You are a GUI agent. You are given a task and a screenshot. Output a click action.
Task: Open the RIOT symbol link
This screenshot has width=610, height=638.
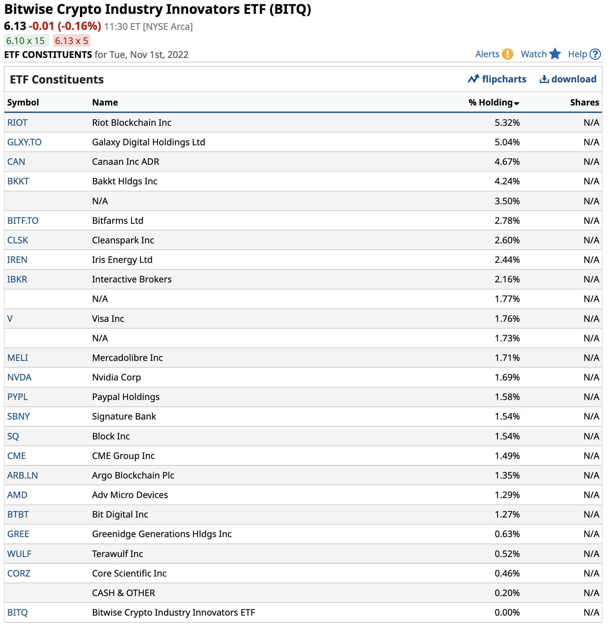17,123
